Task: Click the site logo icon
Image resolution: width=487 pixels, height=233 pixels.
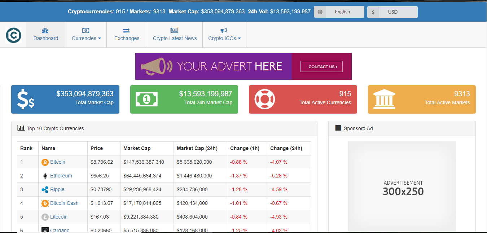Action: pos(13,35)
